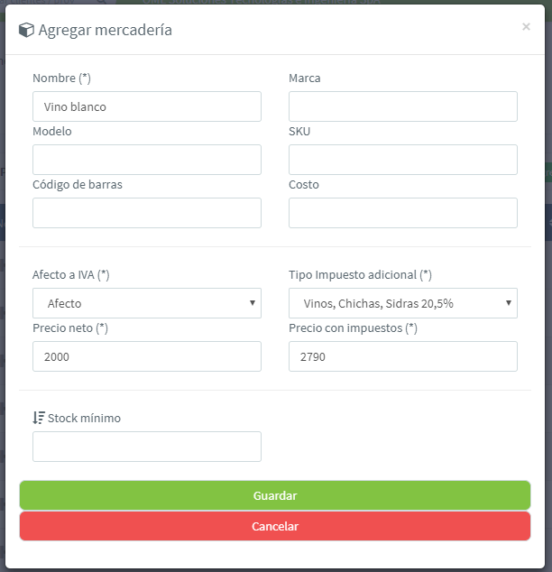Click the SKU input field
Image resolution: width=552 pixels, height=572 pixels.
coord(403,160)
